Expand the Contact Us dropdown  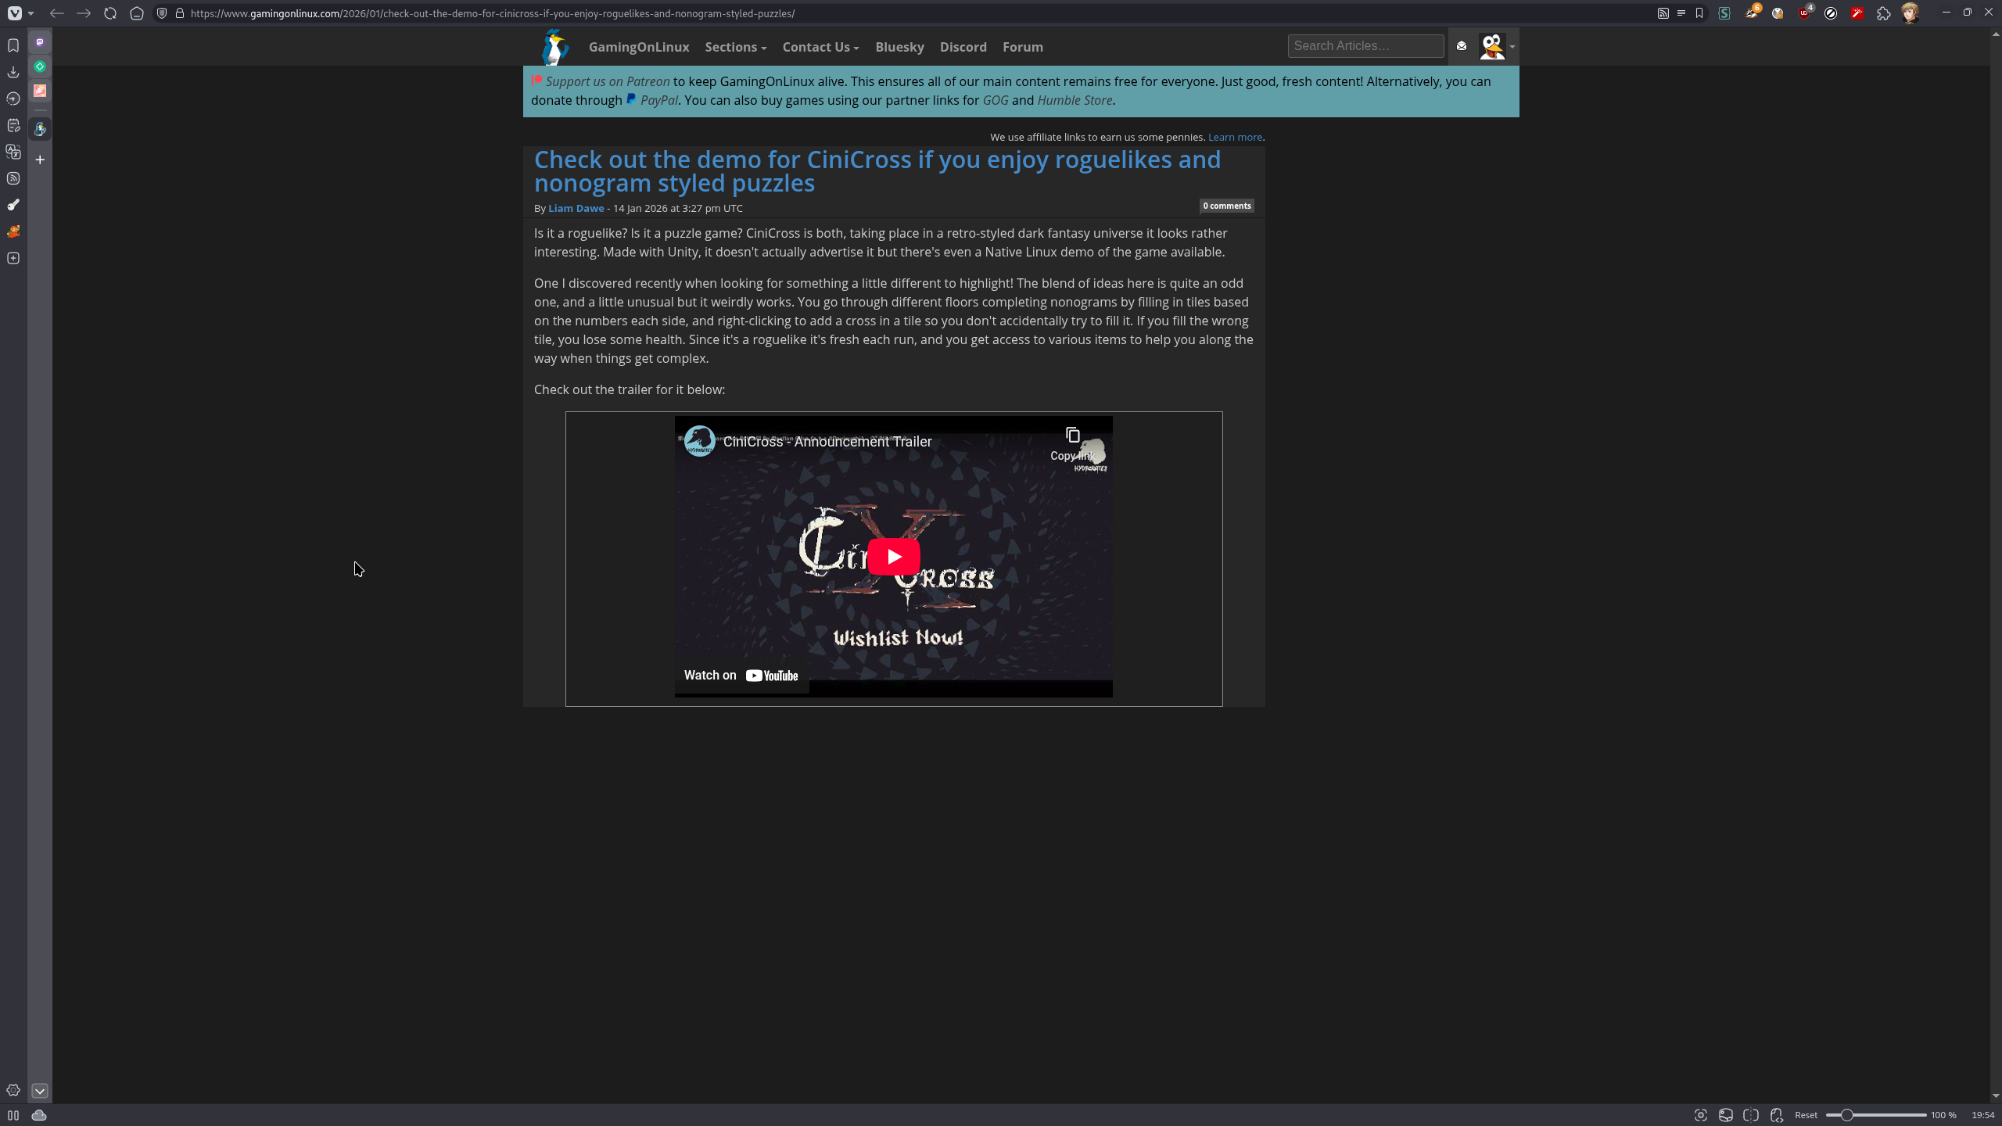(x=820, y=47)
